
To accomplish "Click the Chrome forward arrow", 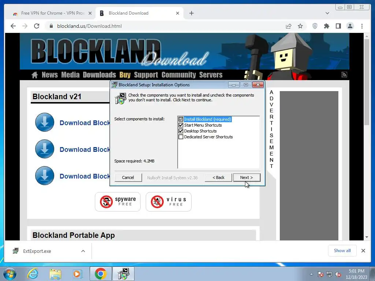I will (25, 26).
